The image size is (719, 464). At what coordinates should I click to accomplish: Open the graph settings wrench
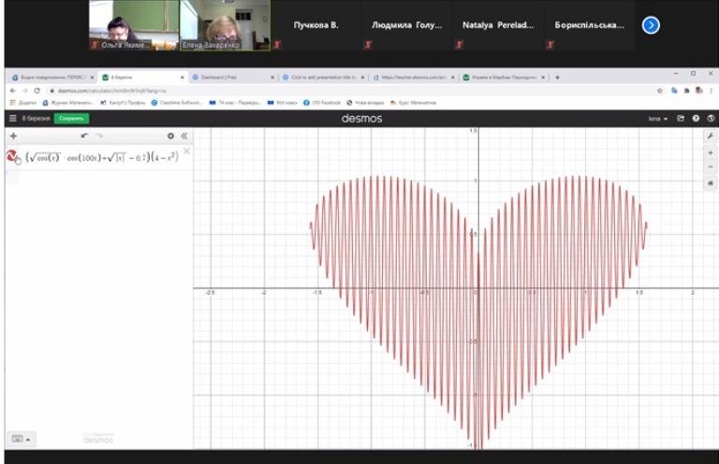pyautogui.click(x=711, y=136)
